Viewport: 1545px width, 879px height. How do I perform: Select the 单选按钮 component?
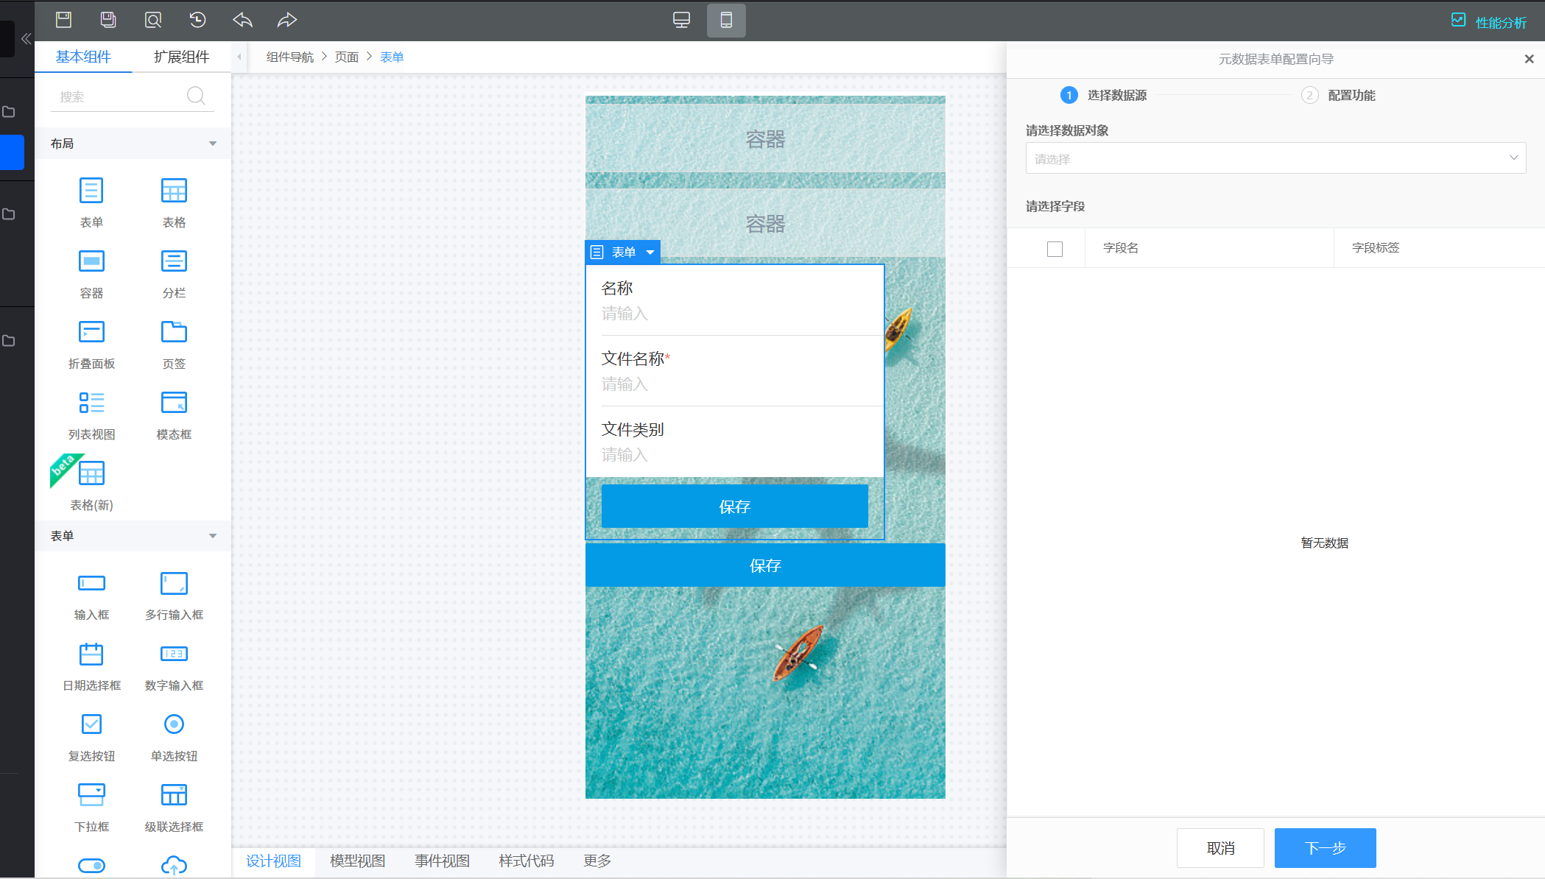tap(174, 724)
